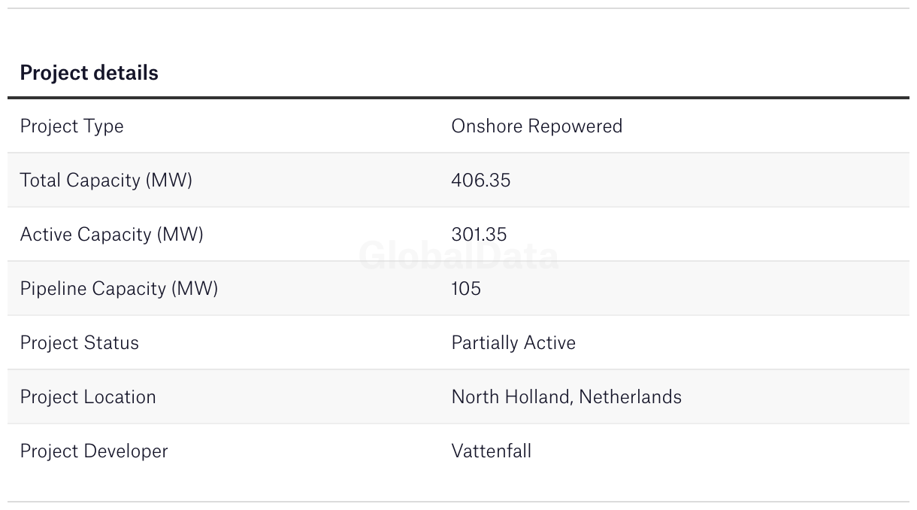Click the Partially Active status value
This screenshot has height=510, width=917.
[x=513, y=343]
